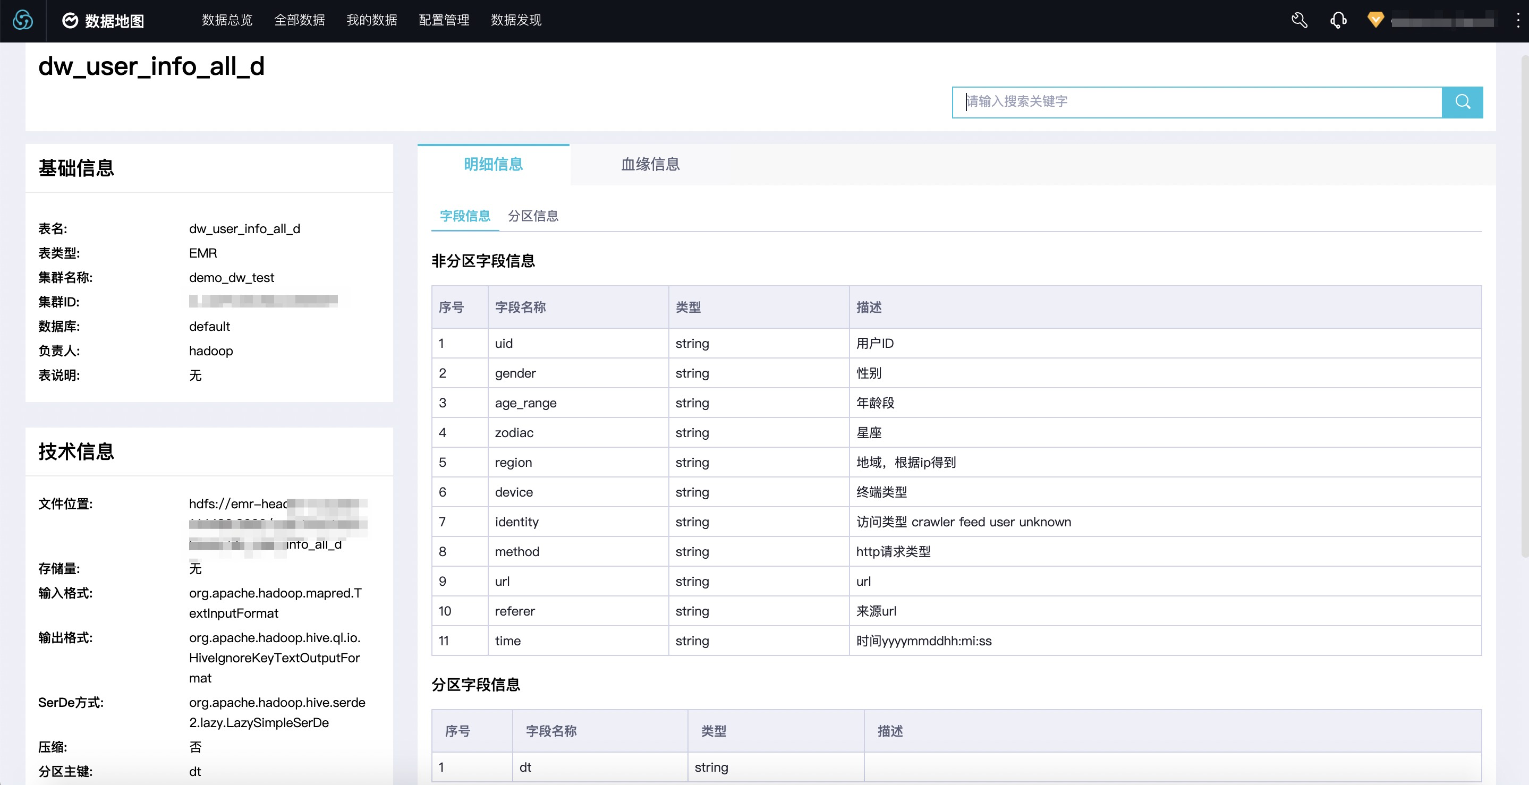Viewport: 1529px width, 785px height.
Task: Select the 字段信息 sub-tab
Action: [465, 216]
